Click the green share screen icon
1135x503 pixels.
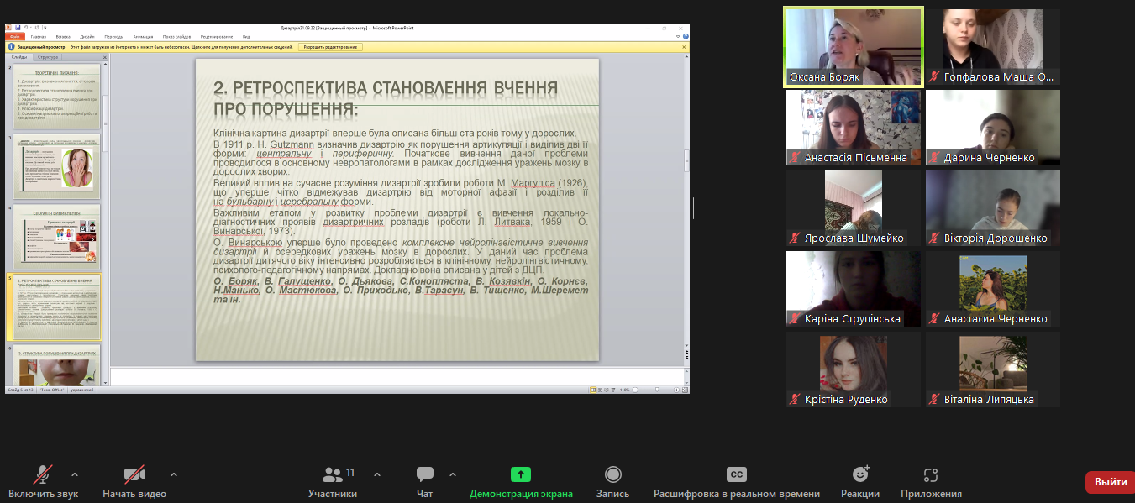521,474
